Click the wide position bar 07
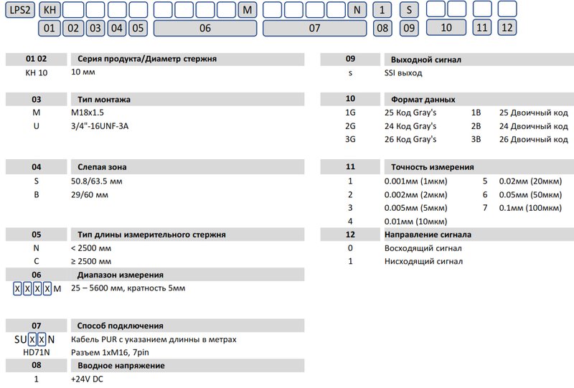 (314, 28)
